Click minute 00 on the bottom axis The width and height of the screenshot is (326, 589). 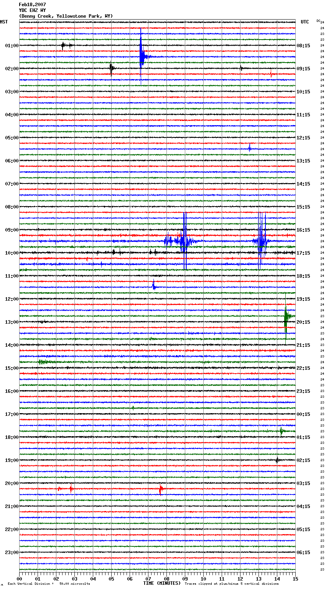tap(19, 579)
